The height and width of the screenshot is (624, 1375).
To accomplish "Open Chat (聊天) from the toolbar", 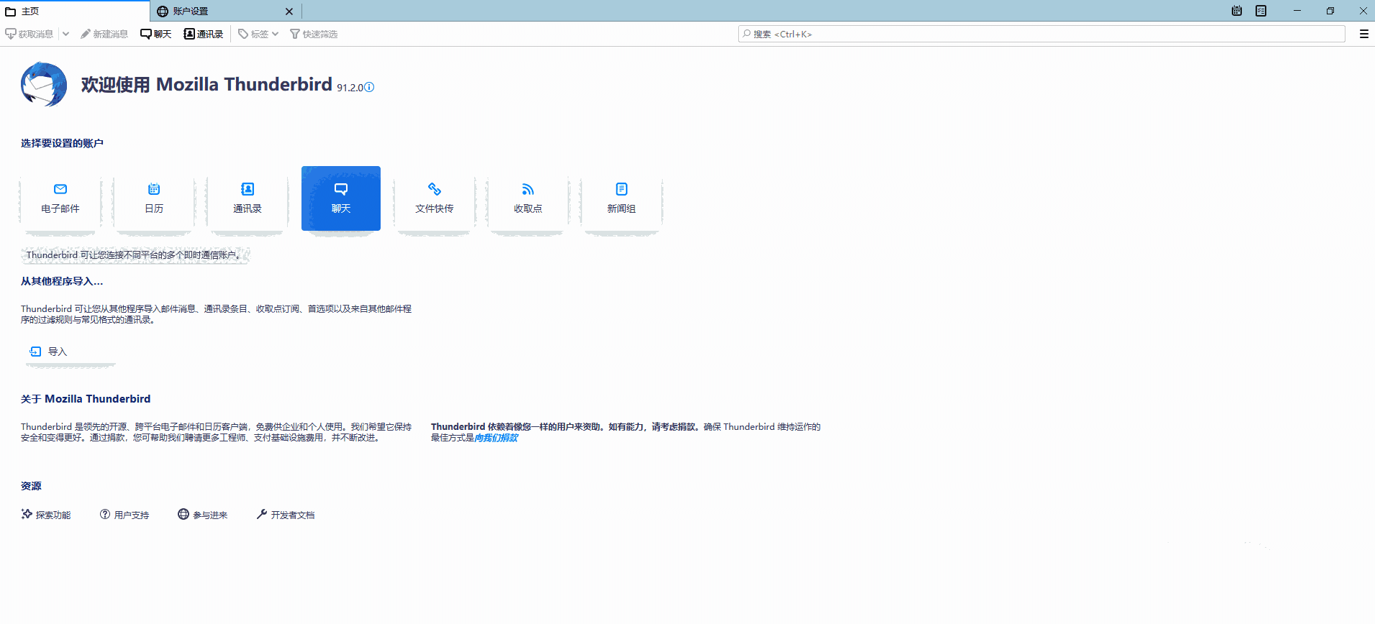I will tap(156, 34).
